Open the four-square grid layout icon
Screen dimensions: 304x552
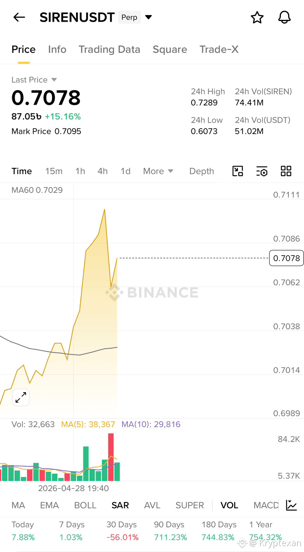286,171
